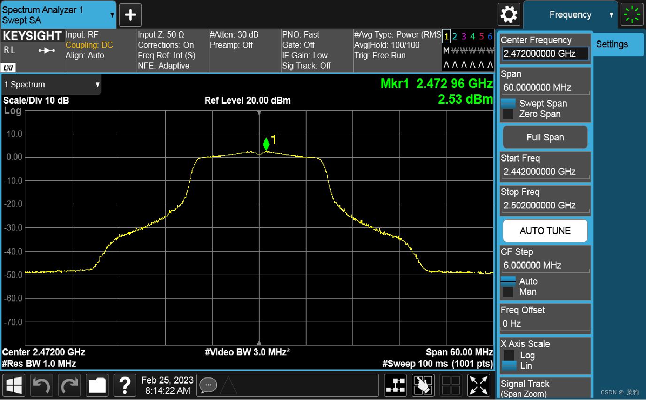Click the date and time display
This screenshot has height=400, width=646.
coord(167,385)
